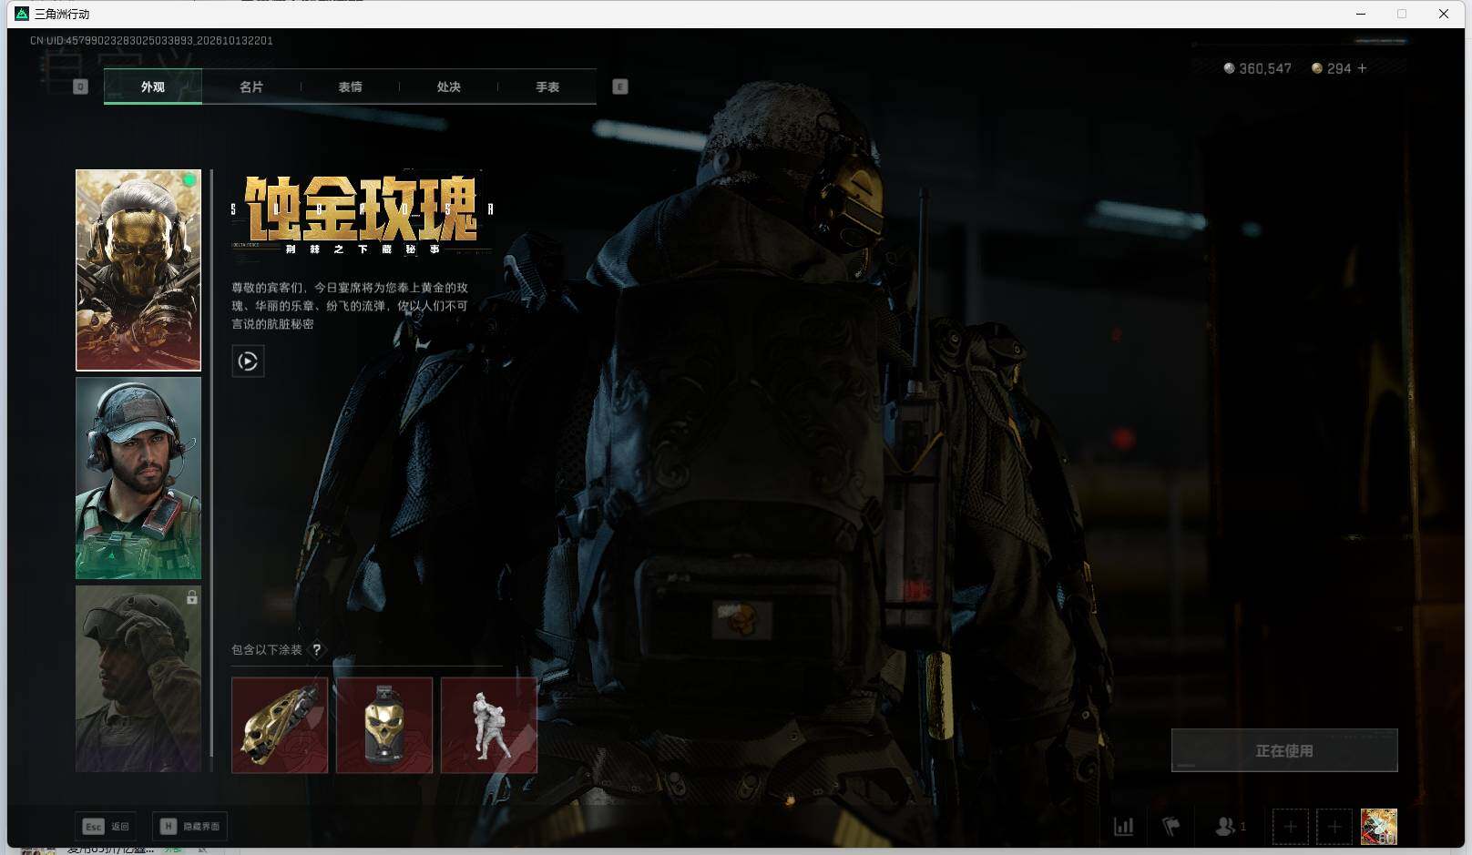This screenshot has width=1472, height=855.
Task: Select the golden skull weapon charm item
Action: coord(280,725)
